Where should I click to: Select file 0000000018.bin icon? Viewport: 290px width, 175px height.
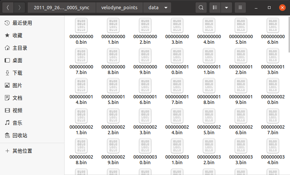209,86
